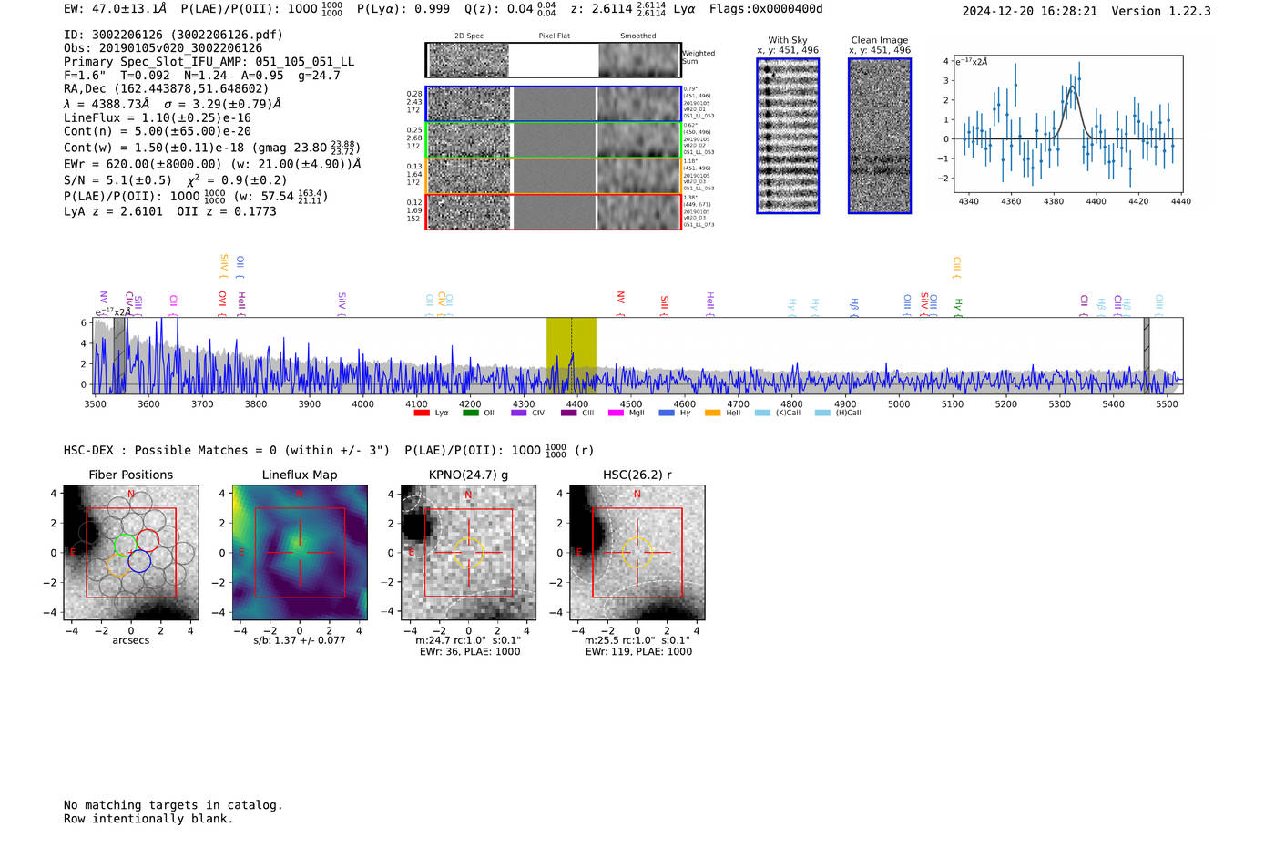Click the '2024-12-20 16:28:21' timestamp
Image resolution: width=1275 pixels, height=868 pixels.
click(1030, 11)
